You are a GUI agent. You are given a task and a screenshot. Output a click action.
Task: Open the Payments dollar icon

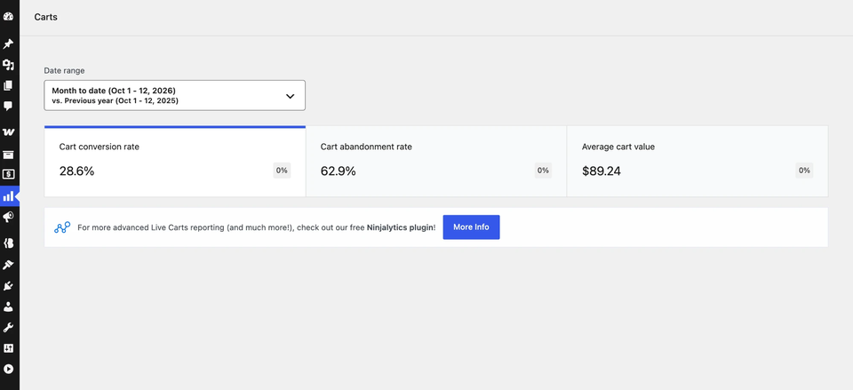[8, 175]
